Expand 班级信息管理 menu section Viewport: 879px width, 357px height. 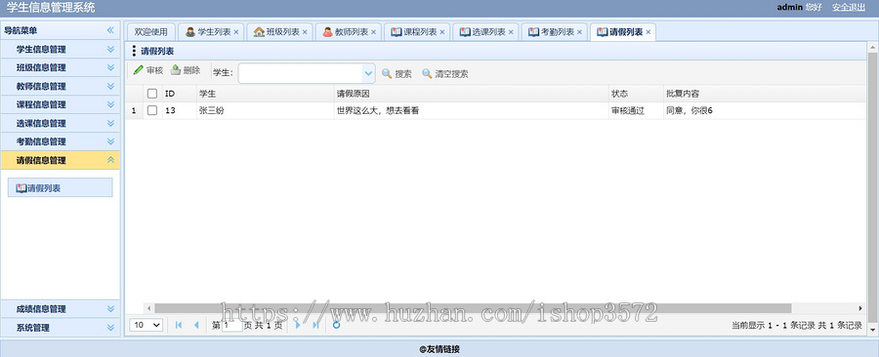click(110, 67)
